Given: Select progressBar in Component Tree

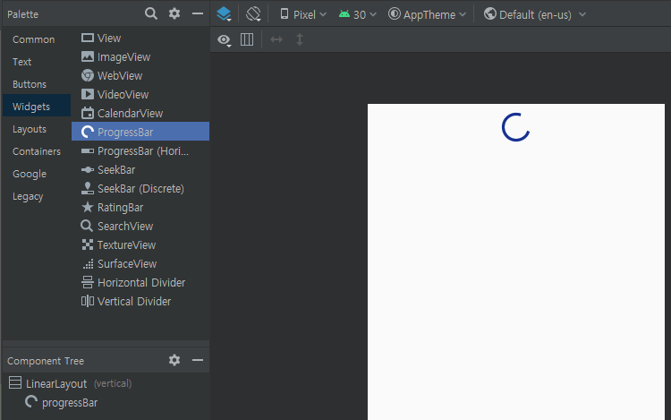Looking at the screenshot, I should (70, 403).
